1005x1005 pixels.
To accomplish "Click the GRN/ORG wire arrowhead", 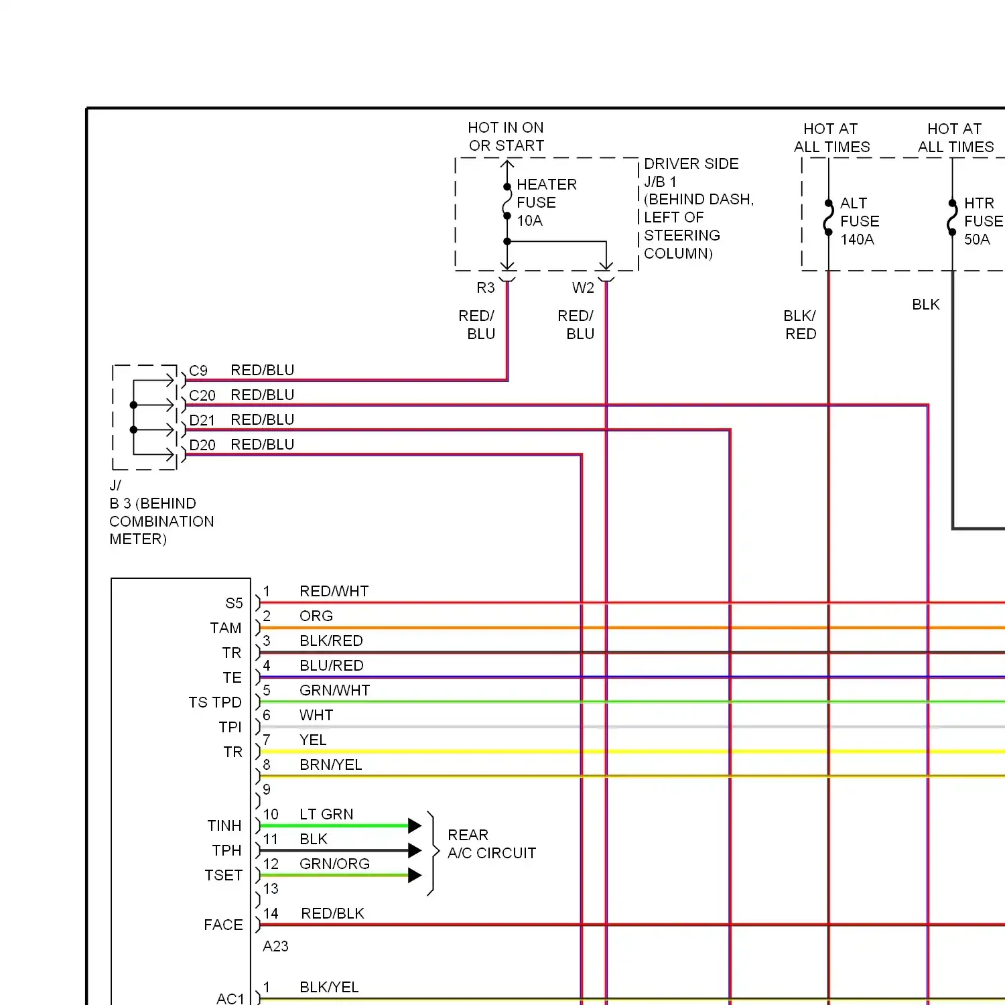I will pyautogui.click(x=415, y=875).
